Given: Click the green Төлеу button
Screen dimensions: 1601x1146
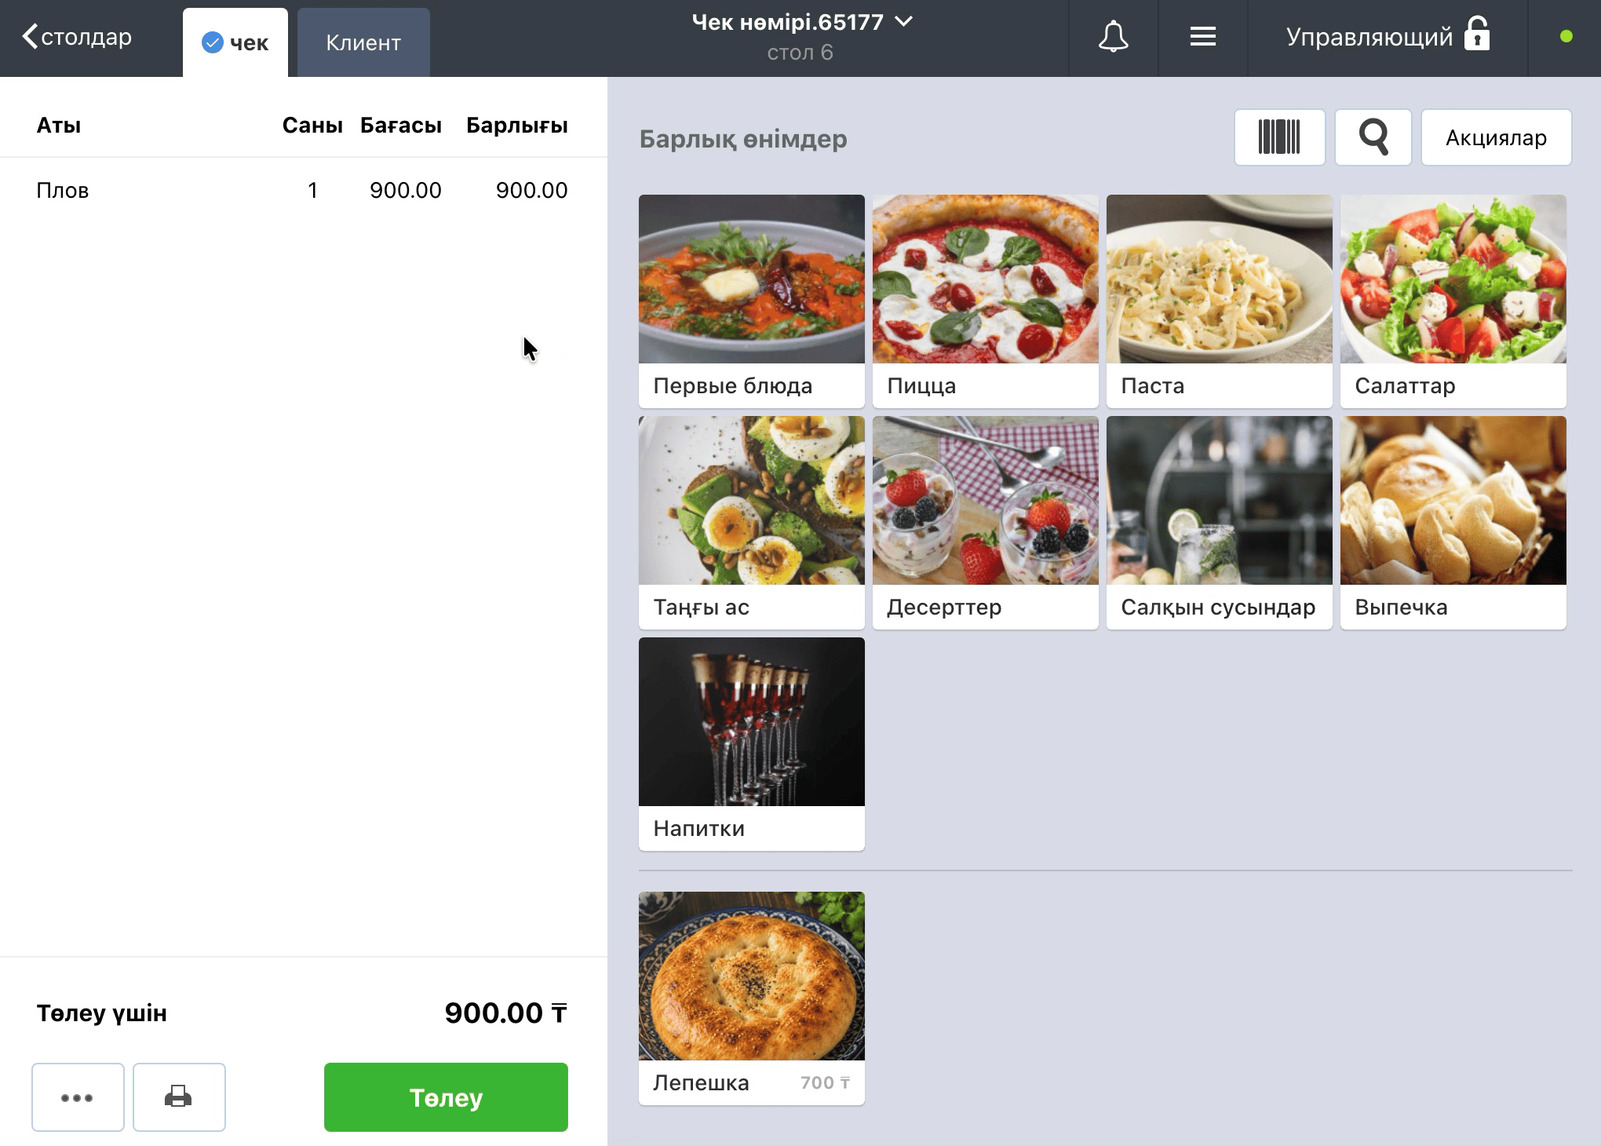Looking at the screenshot, I should tap(446, 1097).
